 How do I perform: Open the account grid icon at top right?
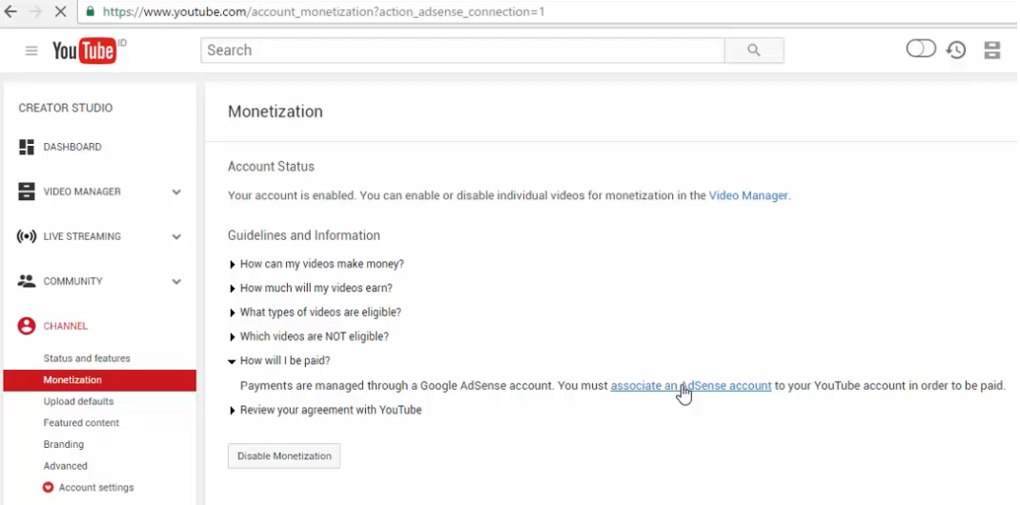pyautogui.click(x=991, y=50)
